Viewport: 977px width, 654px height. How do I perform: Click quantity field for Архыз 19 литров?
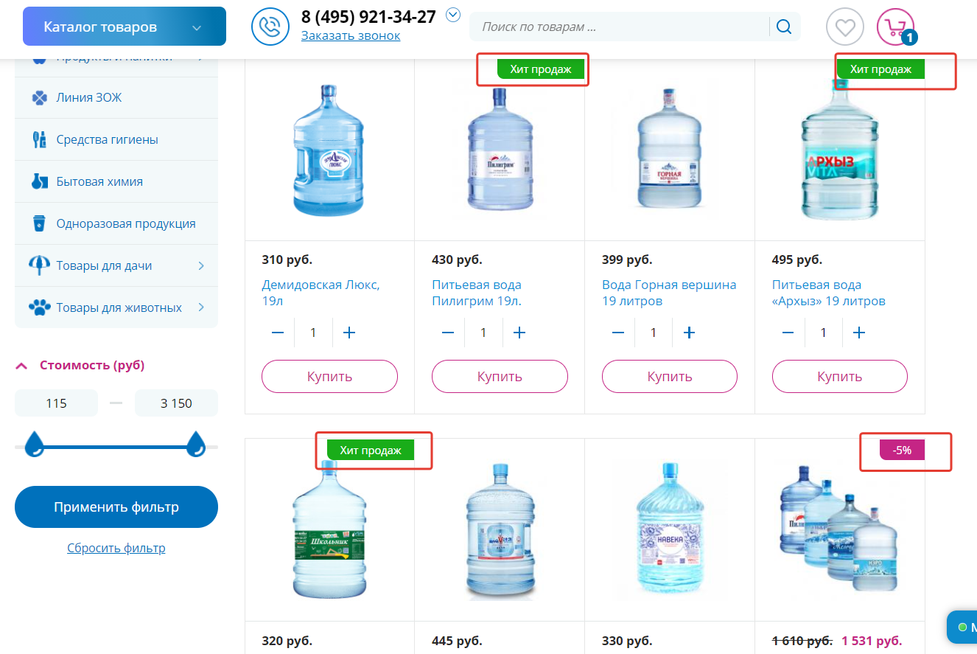tap(824, 333)
